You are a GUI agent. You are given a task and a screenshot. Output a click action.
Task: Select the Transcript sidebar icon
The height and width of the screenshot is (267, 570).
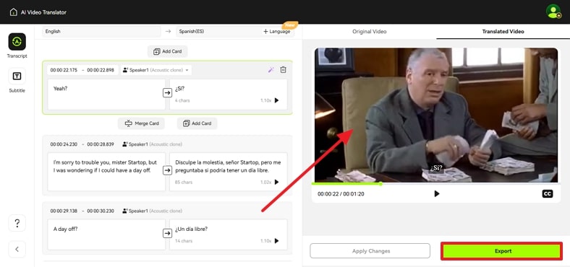coord(17,42)
